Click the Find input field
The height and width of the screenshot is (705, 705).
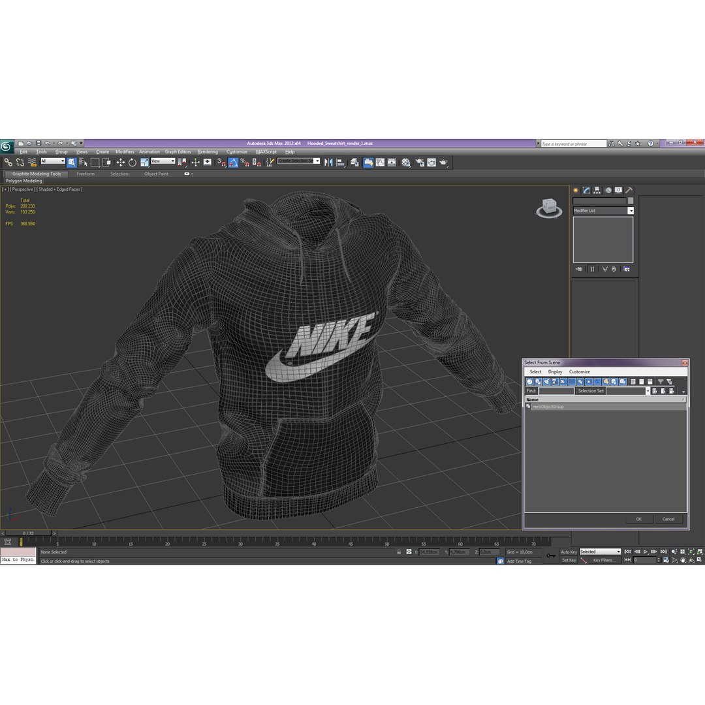556,391
